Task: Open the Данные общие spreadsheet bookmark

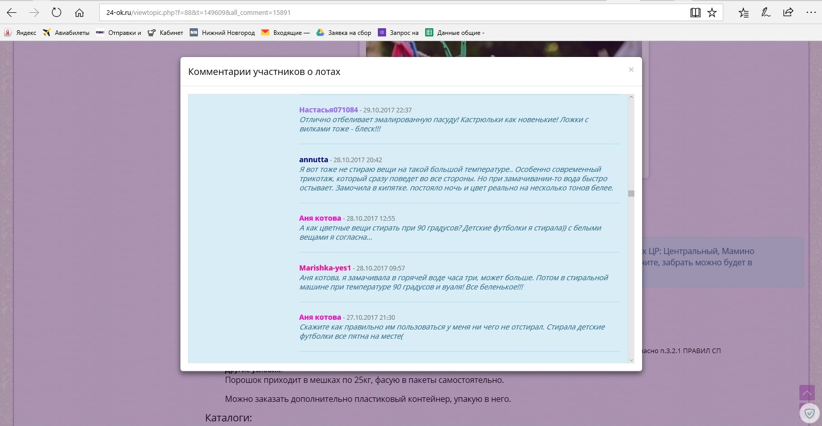Action: [x=455, y=33]
